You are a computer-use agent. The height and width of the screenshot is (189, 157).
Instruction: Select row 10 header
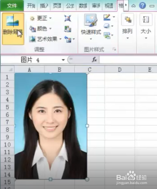(x=7, y=145)
